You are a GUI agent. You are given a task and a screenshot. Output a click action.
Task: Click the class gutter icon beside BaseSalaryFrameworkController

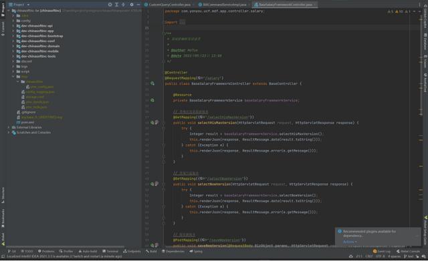[152, 83]
